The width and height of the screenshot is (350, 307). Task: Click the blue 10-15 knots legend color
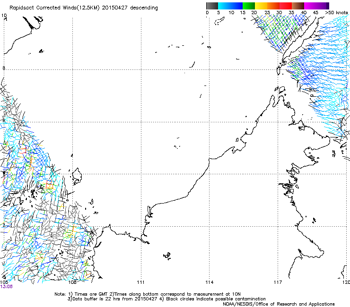click(236, 6)
